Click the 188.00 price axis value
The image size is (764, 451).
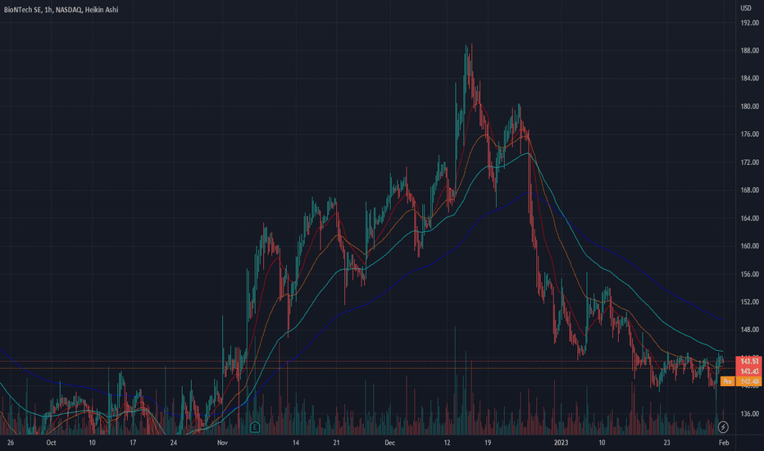(x=749, y=51)
